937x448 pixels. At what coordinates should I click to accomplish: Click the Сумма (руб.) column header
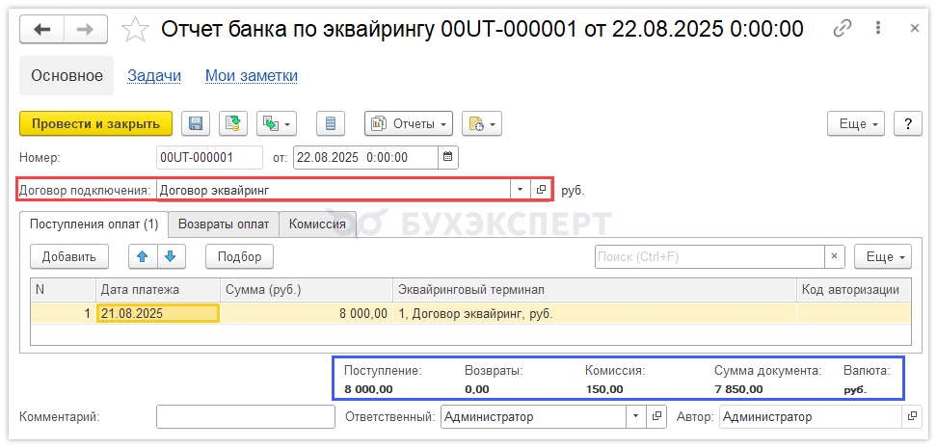(306, 290)
